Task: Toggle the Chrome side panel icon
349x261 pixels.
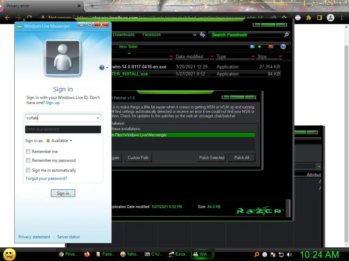Action: 320,18
